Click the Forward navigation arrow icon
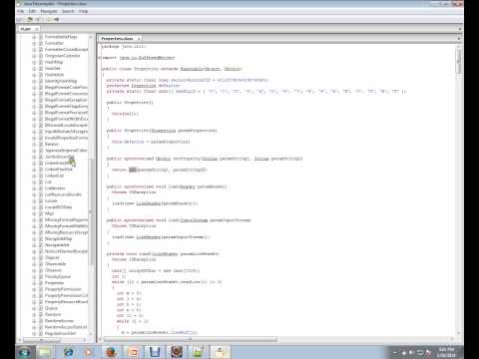479x359 pixels. pyautogui.click(x=56, y=20)
